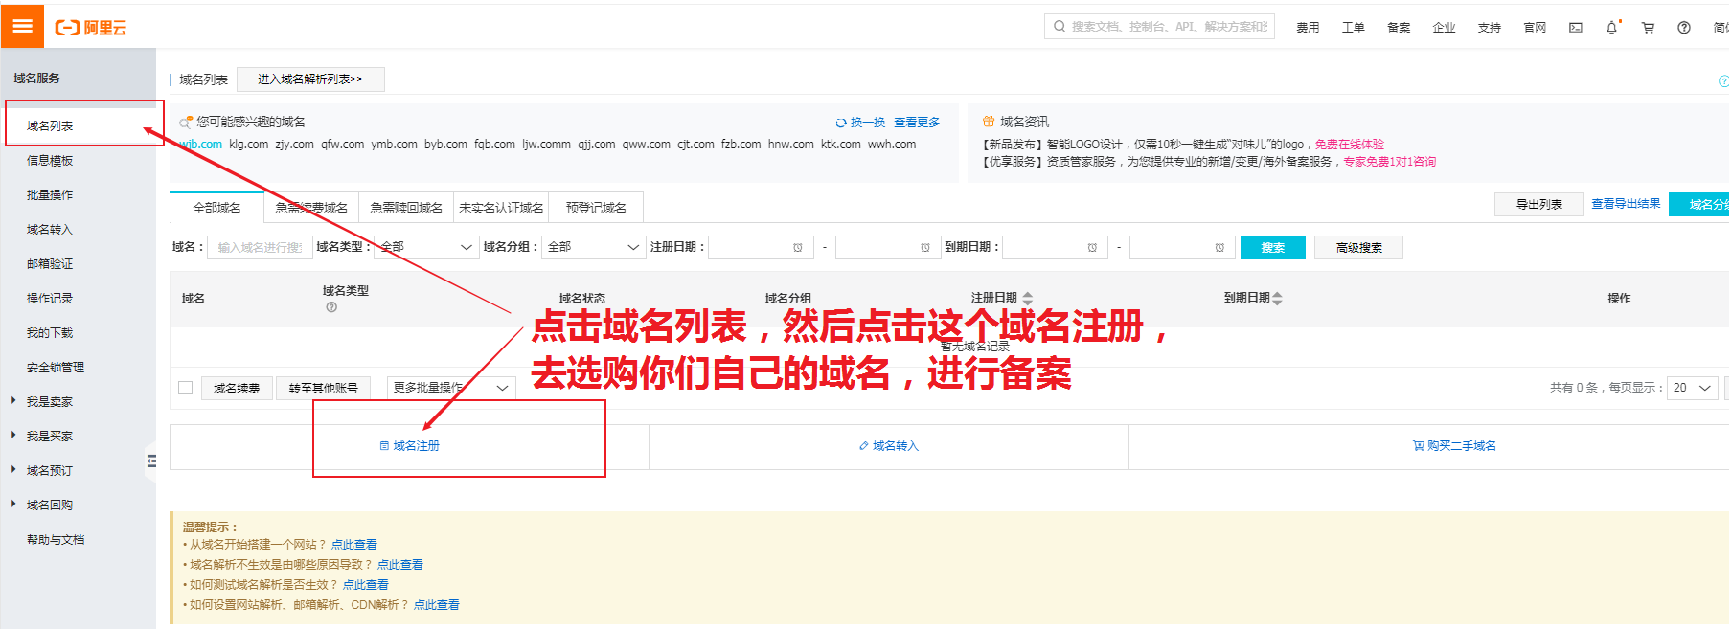Click the suggested domain klg.com
The width and height of the screenshot is (1732, 629).
point(248,145)
